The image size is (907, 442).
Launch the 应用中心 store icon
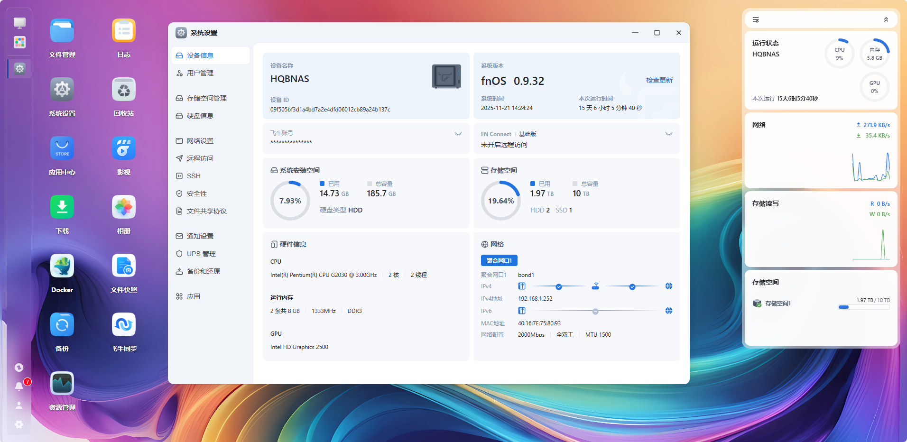pos(62,148)
